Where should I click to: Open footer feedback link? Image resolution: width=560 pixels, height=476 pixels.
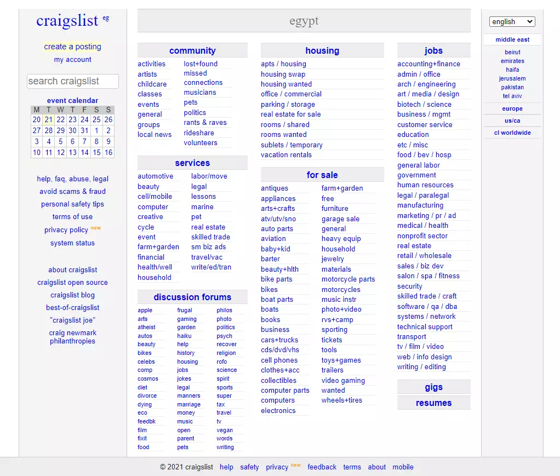click(x=322, y=467)
